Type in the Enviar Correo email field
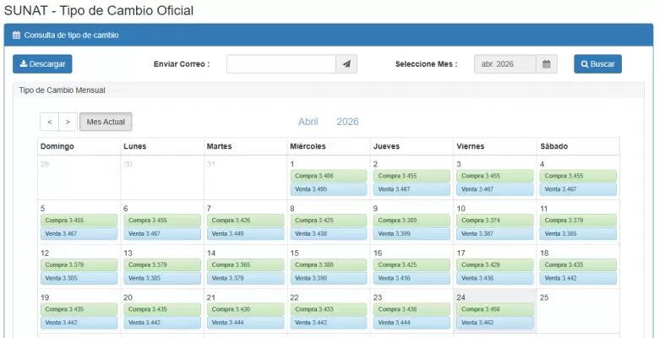The height and width of the screenshot is (338, 659). coord(280,64)
